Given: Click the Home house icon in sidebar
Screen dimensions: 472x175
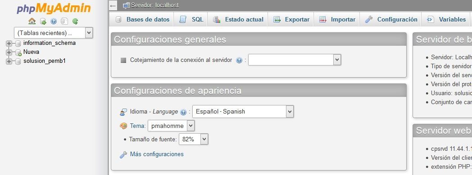Looking at the screenshot, I should coord(32,21).
